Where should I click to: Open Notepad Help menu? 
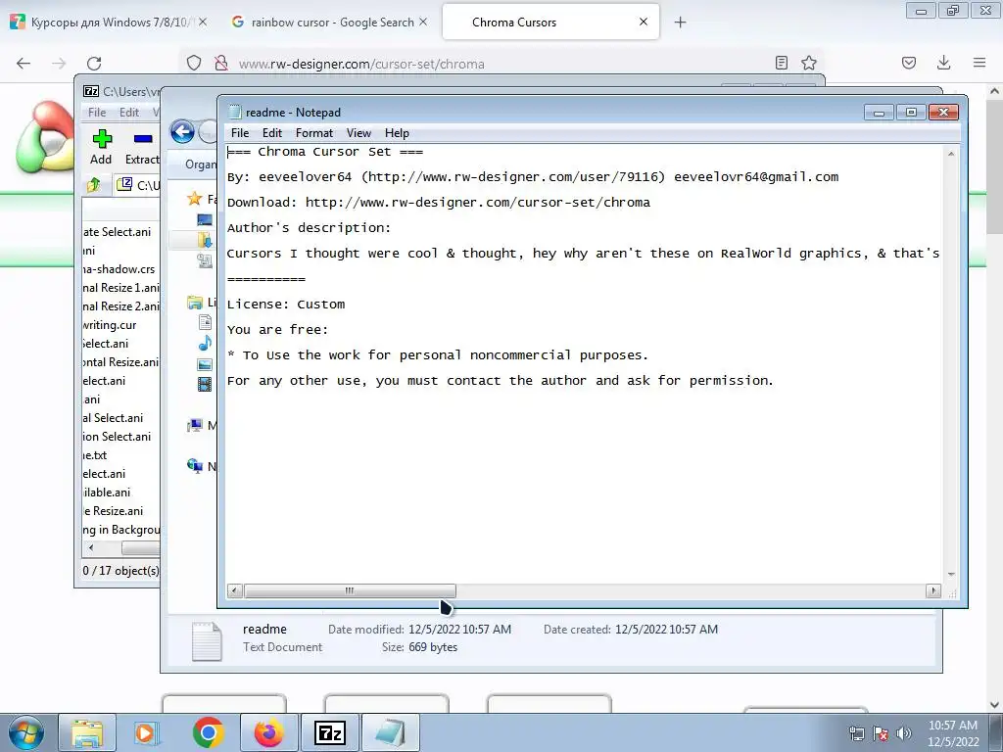(397, 133)
